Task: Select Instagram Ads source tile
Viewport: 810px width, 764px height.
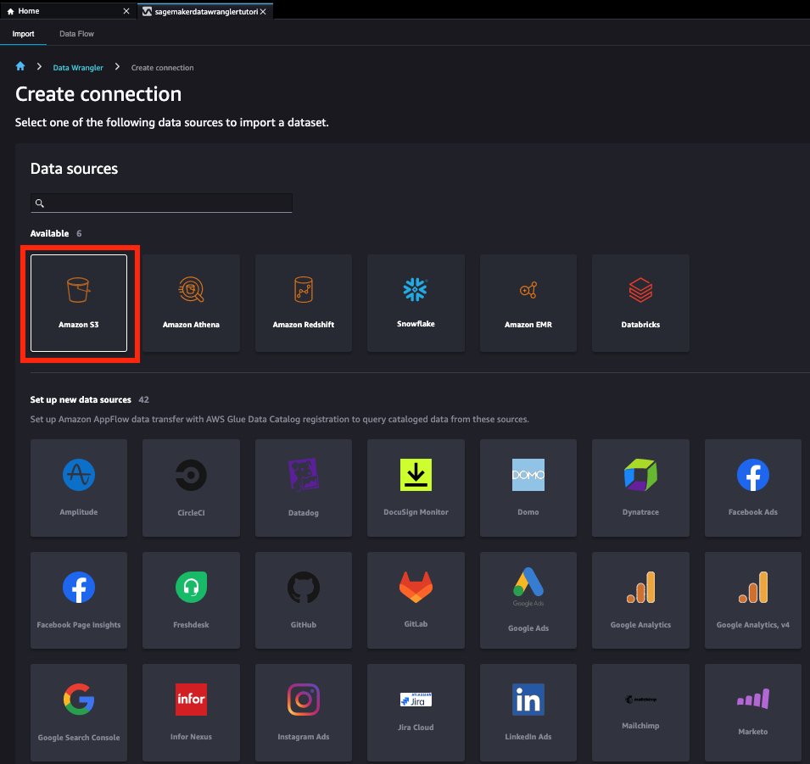Action: click(304, 712)
